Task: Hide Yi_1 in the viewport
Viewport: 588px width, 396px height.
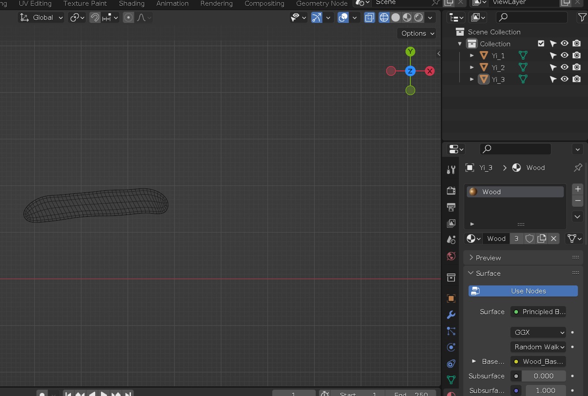Action: point(565,56)
